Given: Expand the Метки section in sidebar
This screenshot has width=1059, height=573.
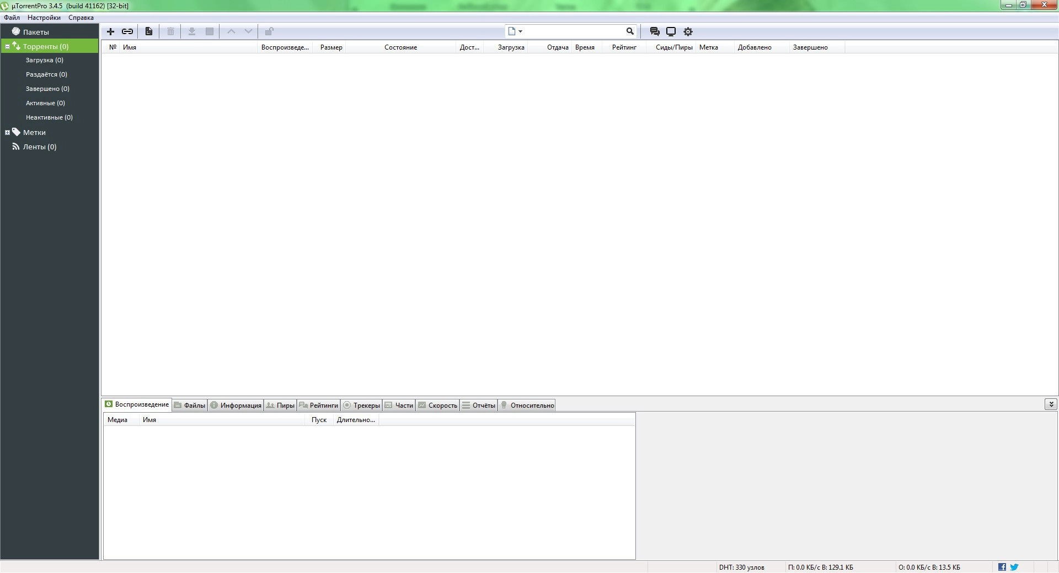Looking at the screenshot, I should pyautogui.click(x=7, y=132).
